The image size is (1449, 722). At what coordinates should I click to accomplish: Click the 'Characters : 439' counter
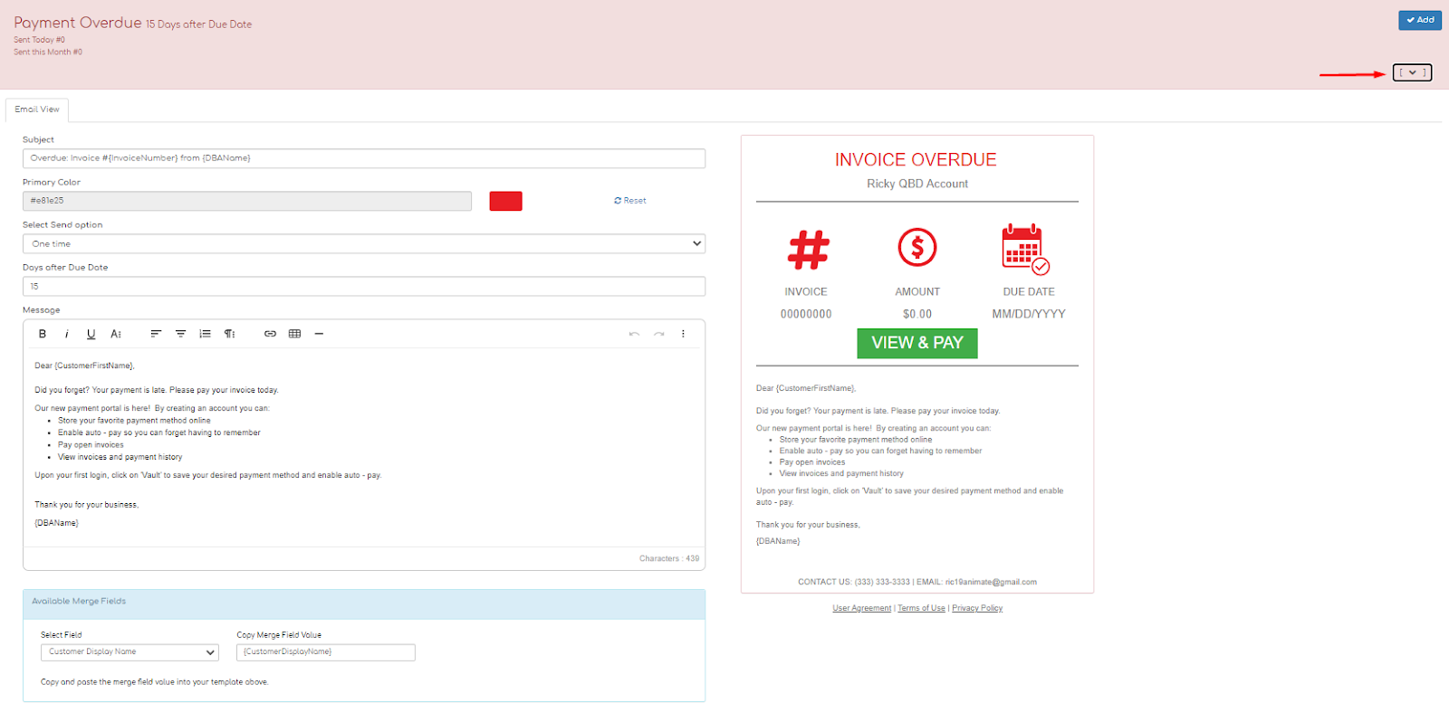(x=669, y=558)
